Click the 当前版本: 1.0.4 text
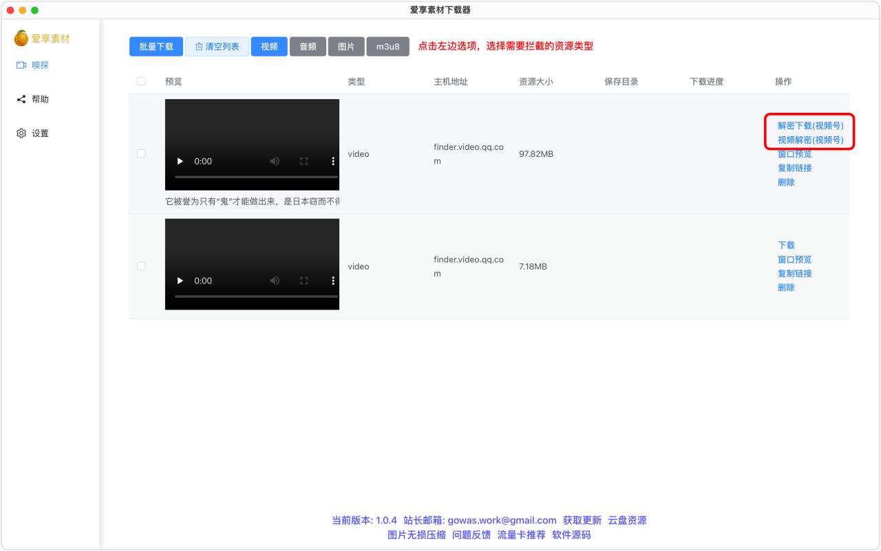Image resolution: width=881 pixels, height=551 pixels. pyautogui.click(x=364, y=520)
